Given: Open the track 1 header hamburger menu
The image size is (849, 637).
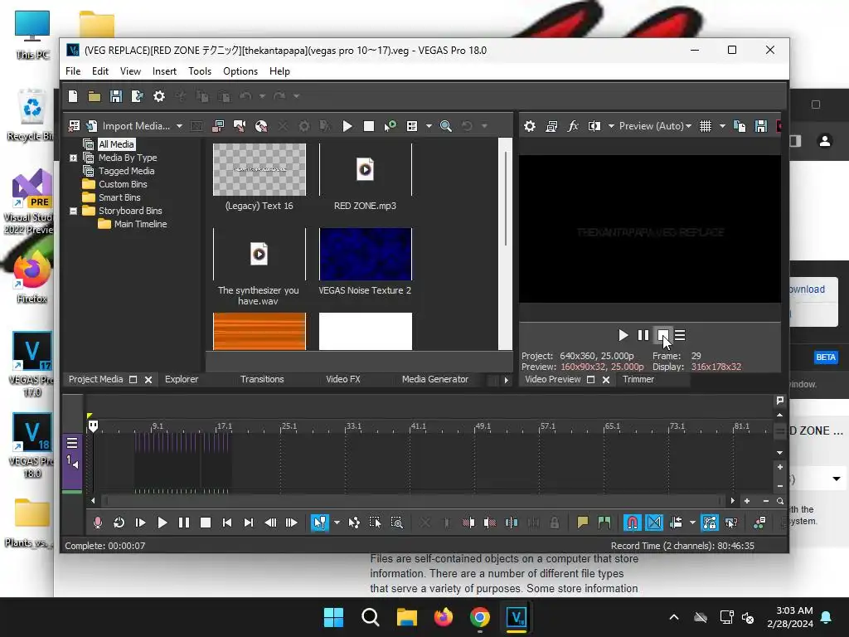Looking at the screenshot, I should [72, 443].
